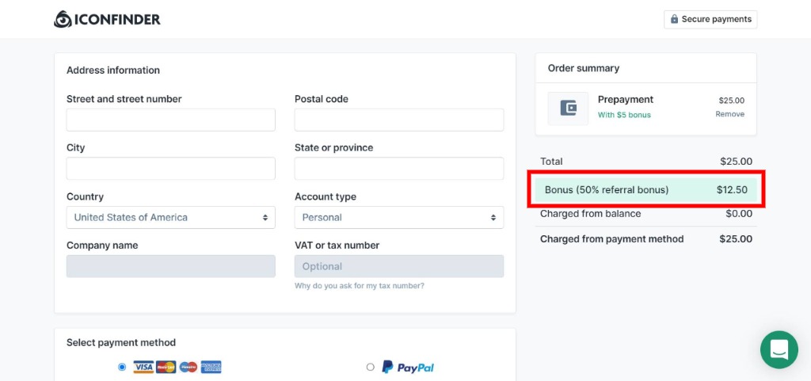Remove the Prepayment item from order
Image resolution: width=811 pixels, height=381 pixels.
click(x=729, y=114)
